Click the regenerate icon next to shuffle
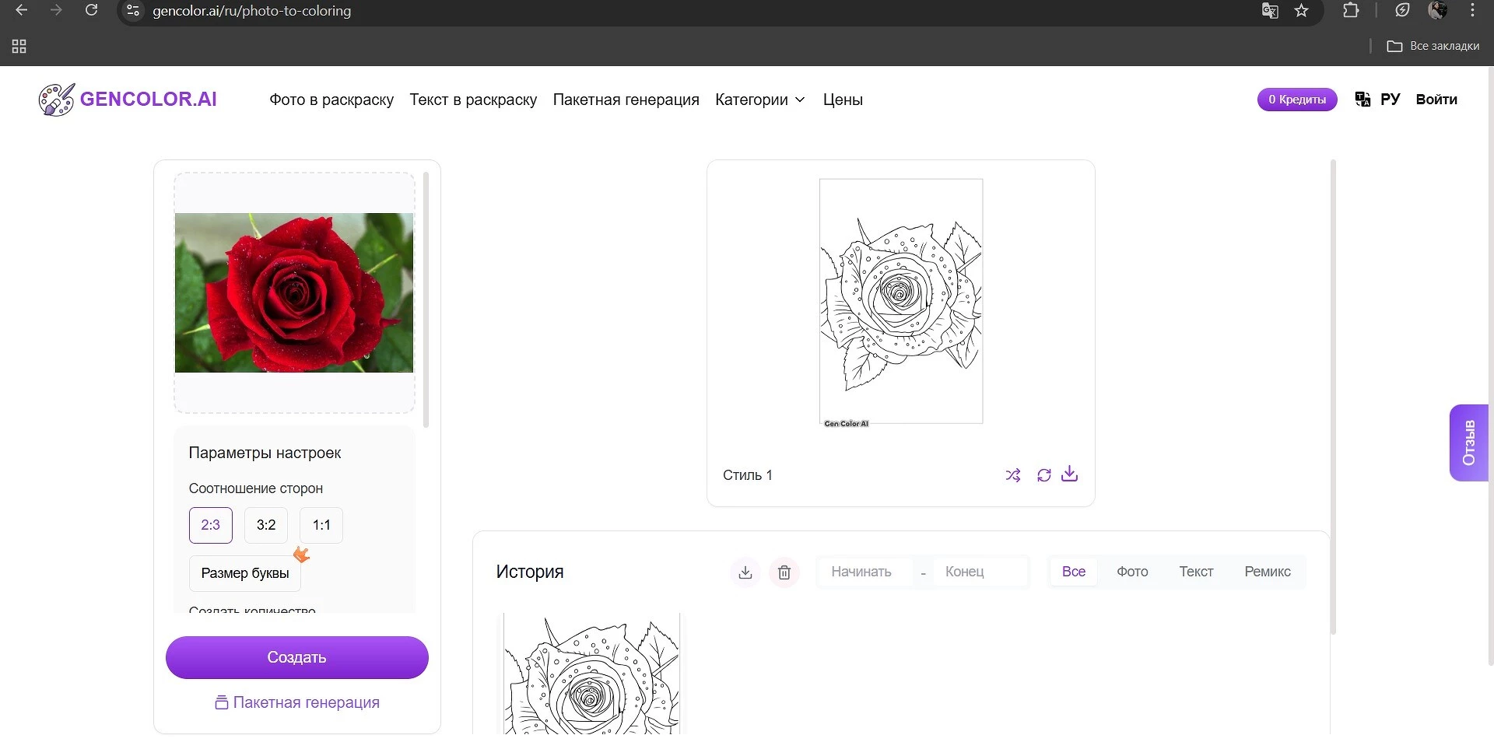The height and width of the screenshot is (742, 1494). 1043,475
